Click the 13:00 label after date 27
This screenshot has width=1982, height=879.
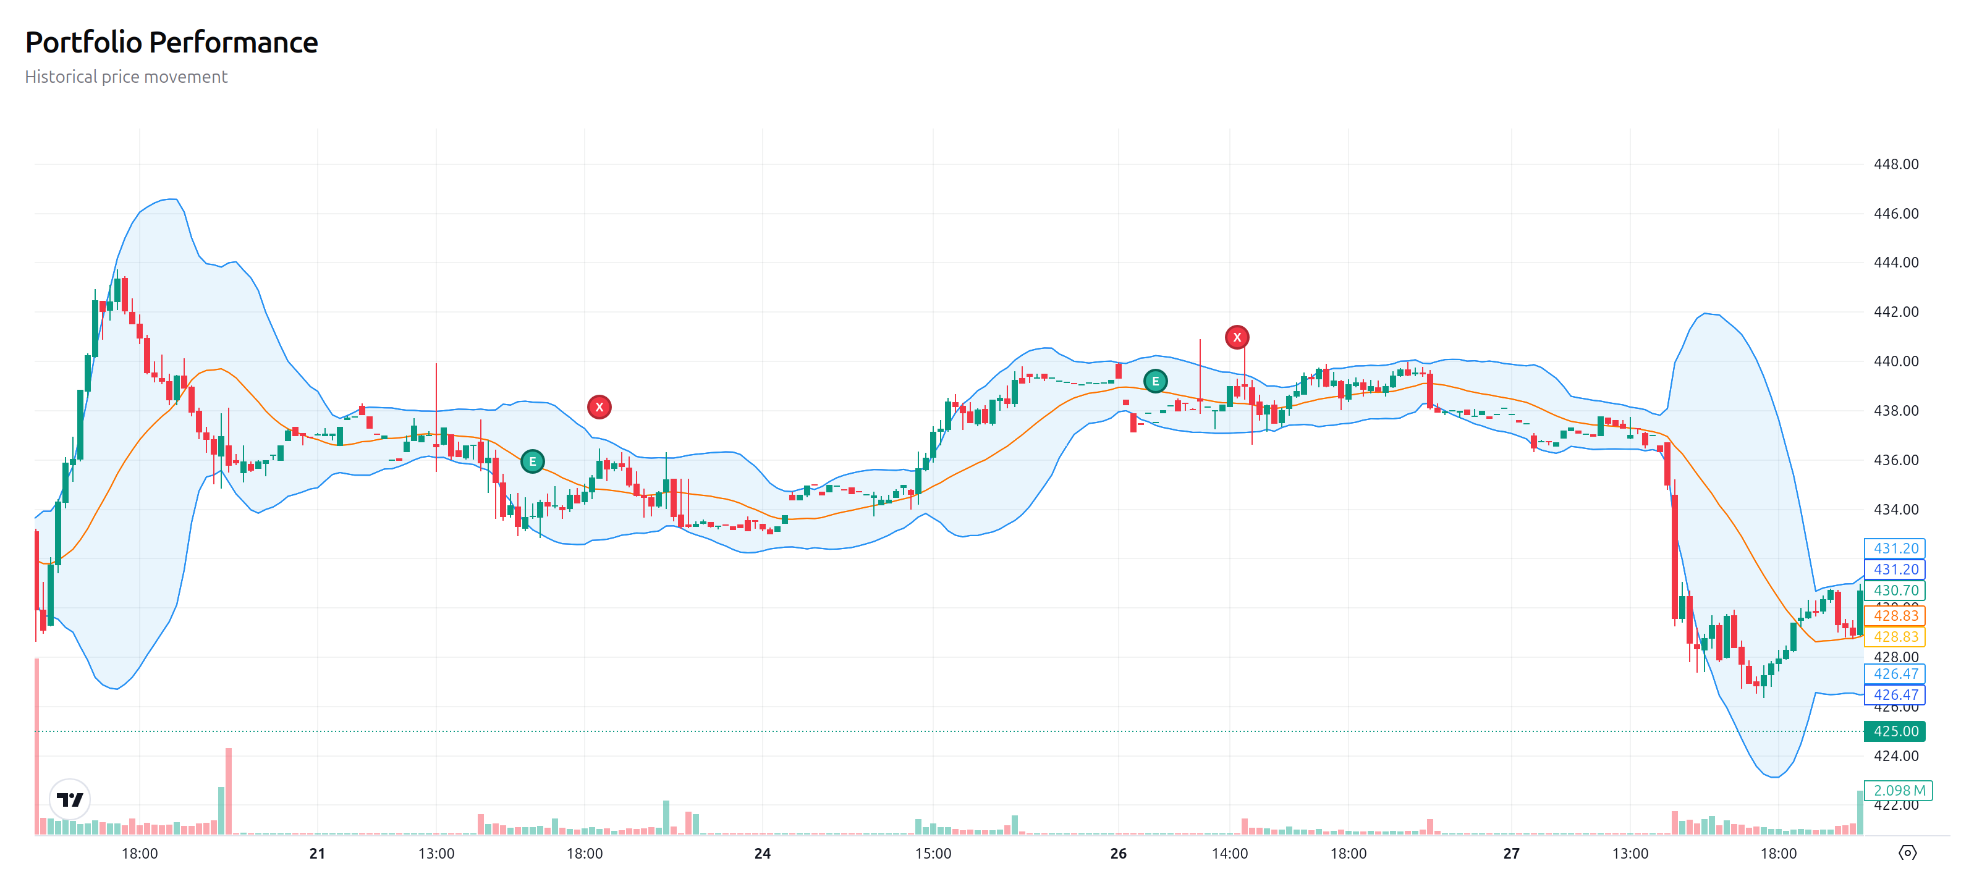pos(1630,853)
